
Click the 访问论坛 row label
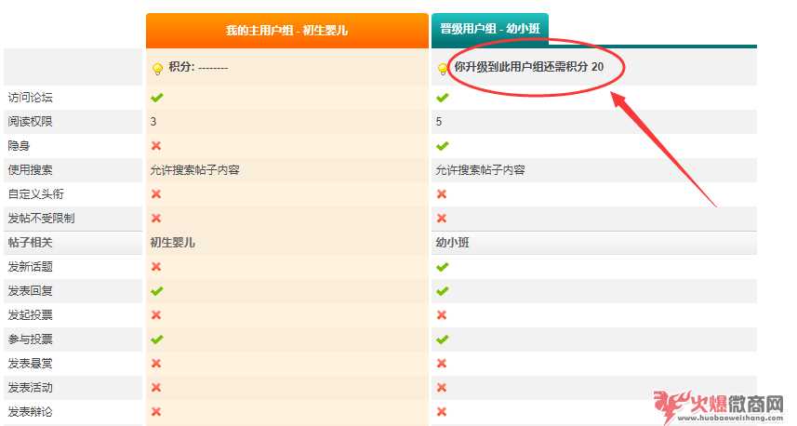tap(30, 98)
